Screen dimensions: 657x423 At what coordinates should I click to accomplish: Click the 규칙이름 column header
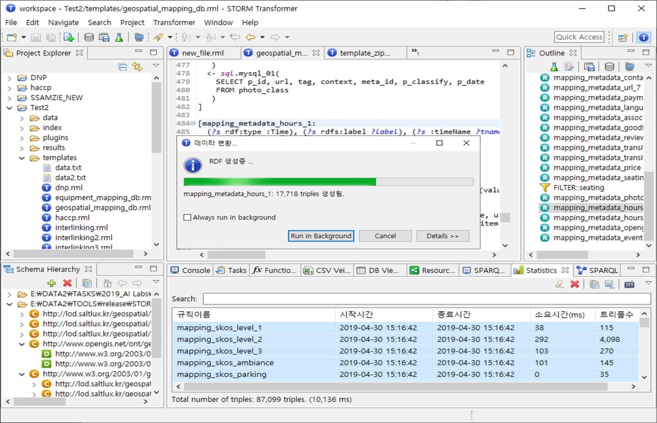[x=253, y=314]
